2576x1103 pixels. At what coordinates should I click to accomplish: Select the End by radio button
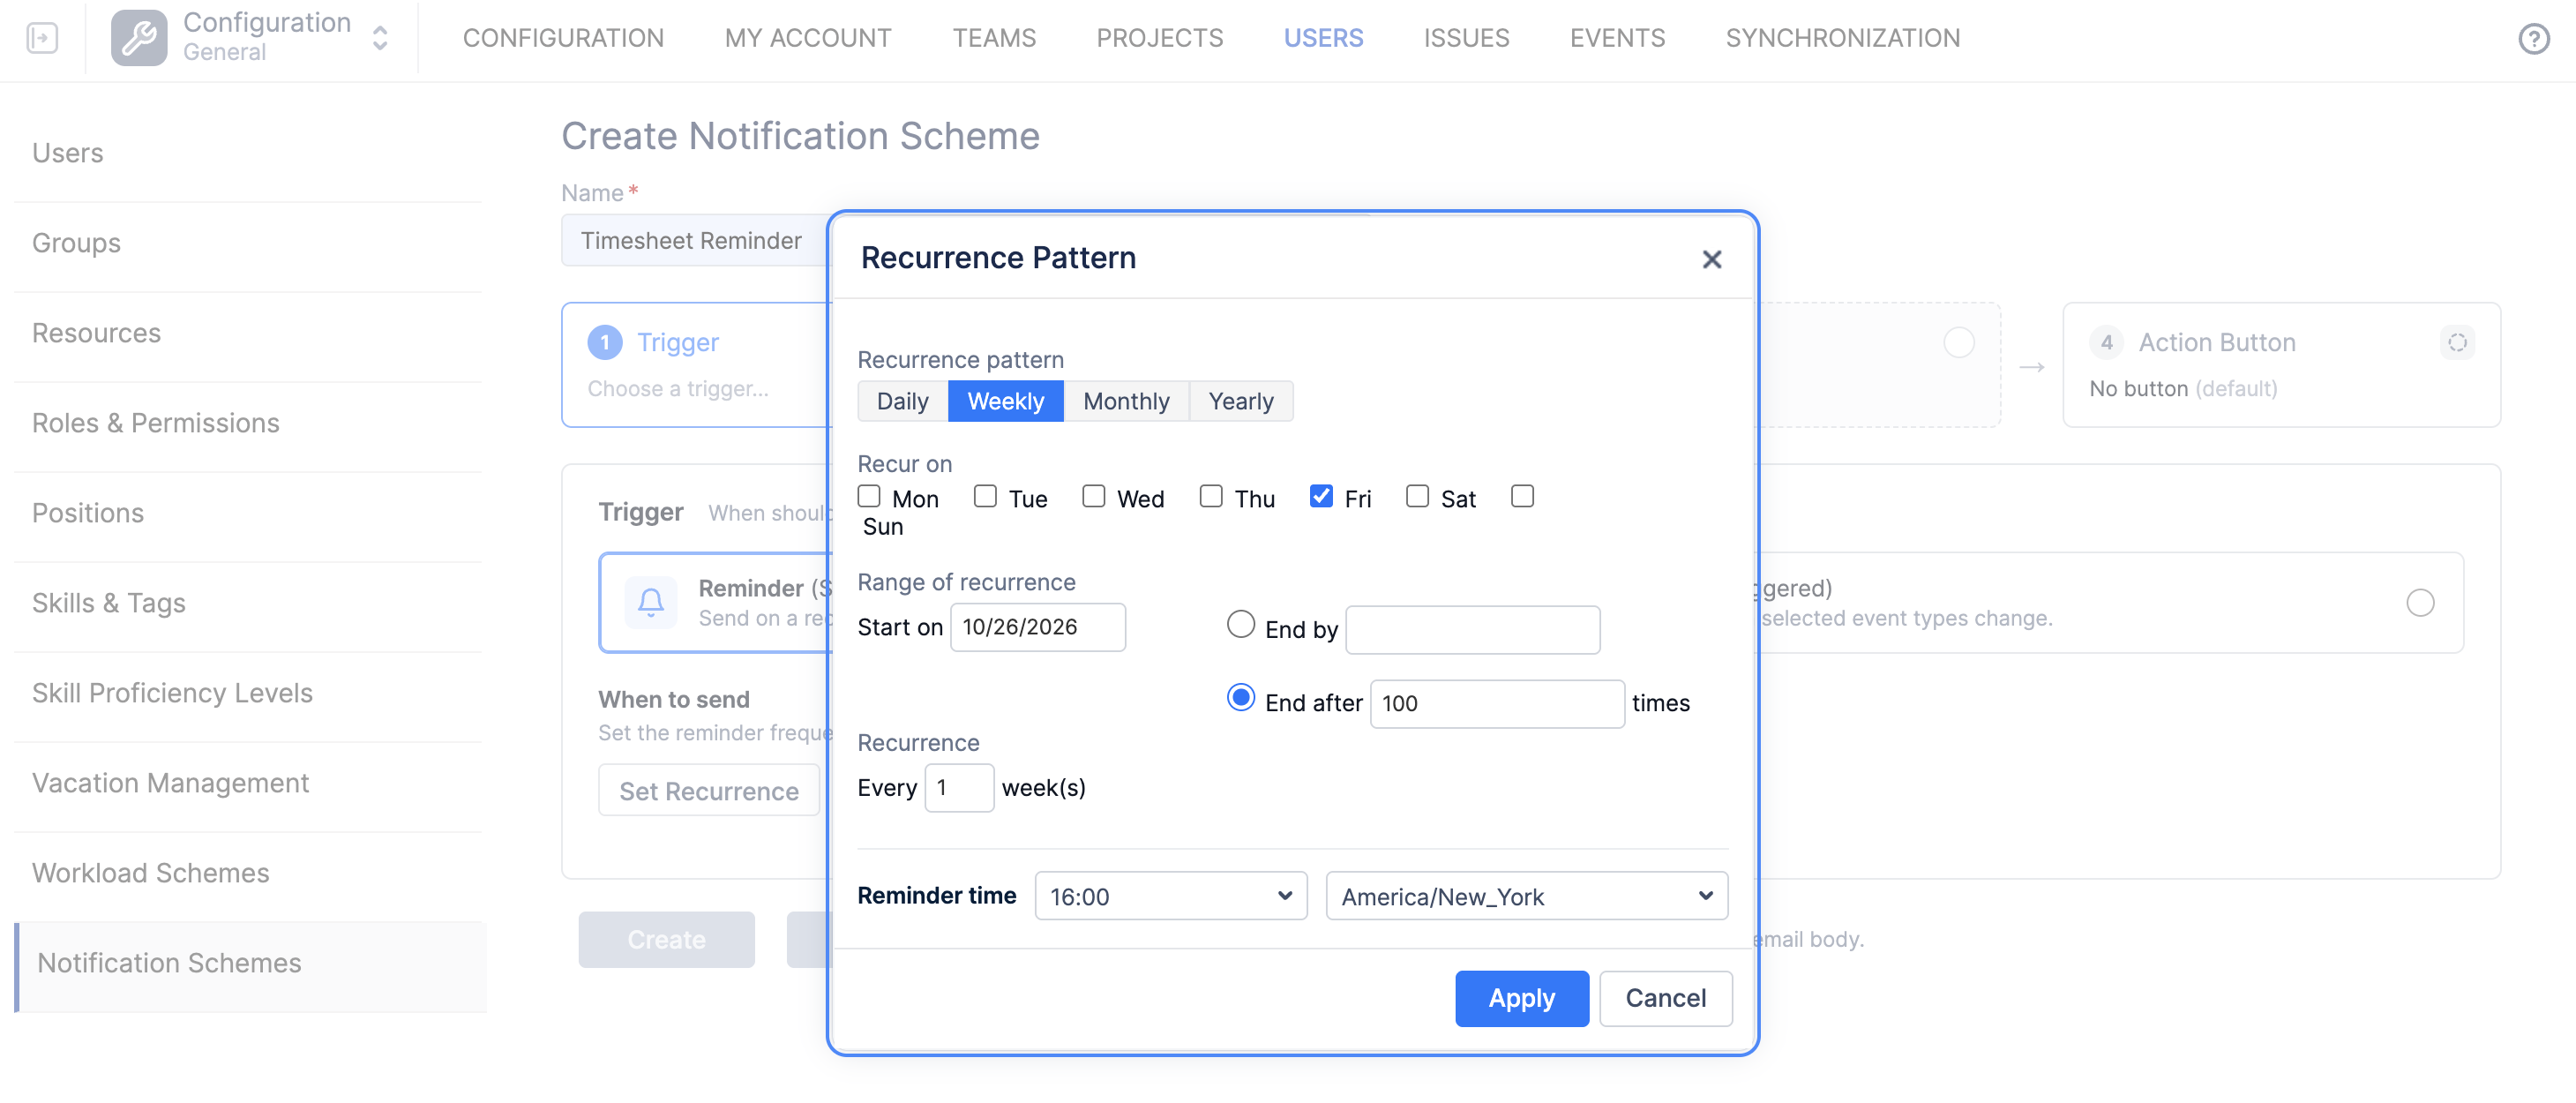pos(1240,624)
